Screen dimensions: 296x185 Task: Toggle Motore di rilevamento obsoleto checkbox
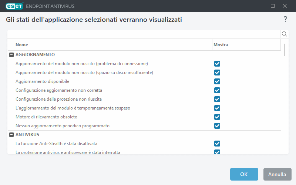coord(217,117)
